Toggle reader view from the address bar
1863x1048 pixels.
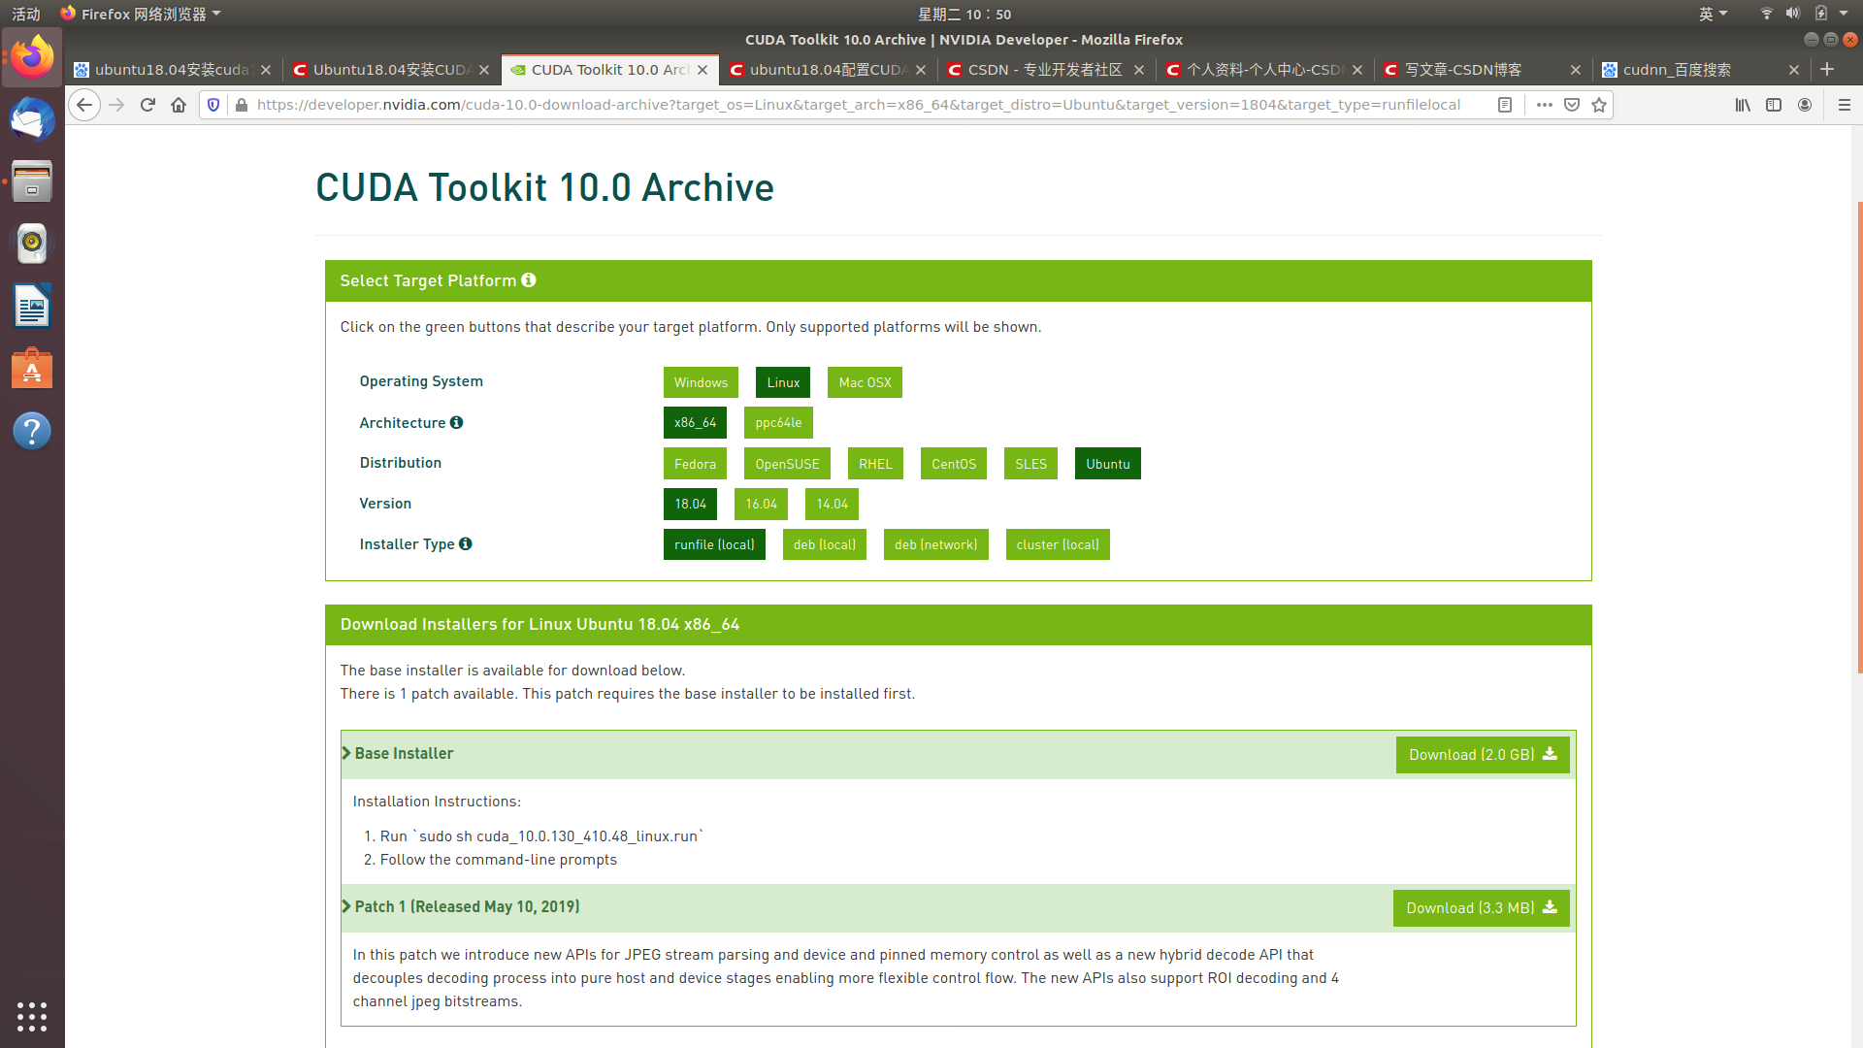click(x=1504, y=105)
